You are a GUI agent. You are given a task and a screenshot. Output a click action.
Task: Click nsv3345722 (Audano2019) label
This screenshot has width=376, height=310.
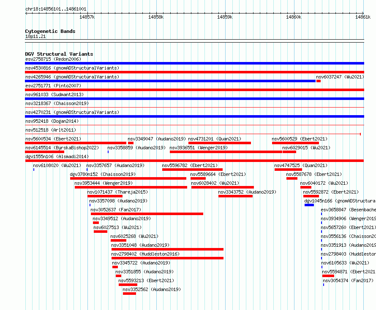[x=141, y=263]
